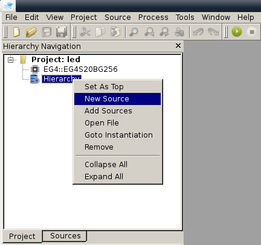
Task: Choose New Source from context menu
Action: click(x=117, y=99)
